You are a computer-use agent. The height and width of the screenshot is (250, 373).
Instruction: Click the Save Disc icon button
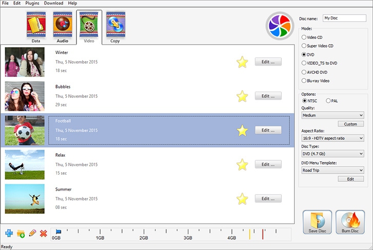click(x=317, y=222)
